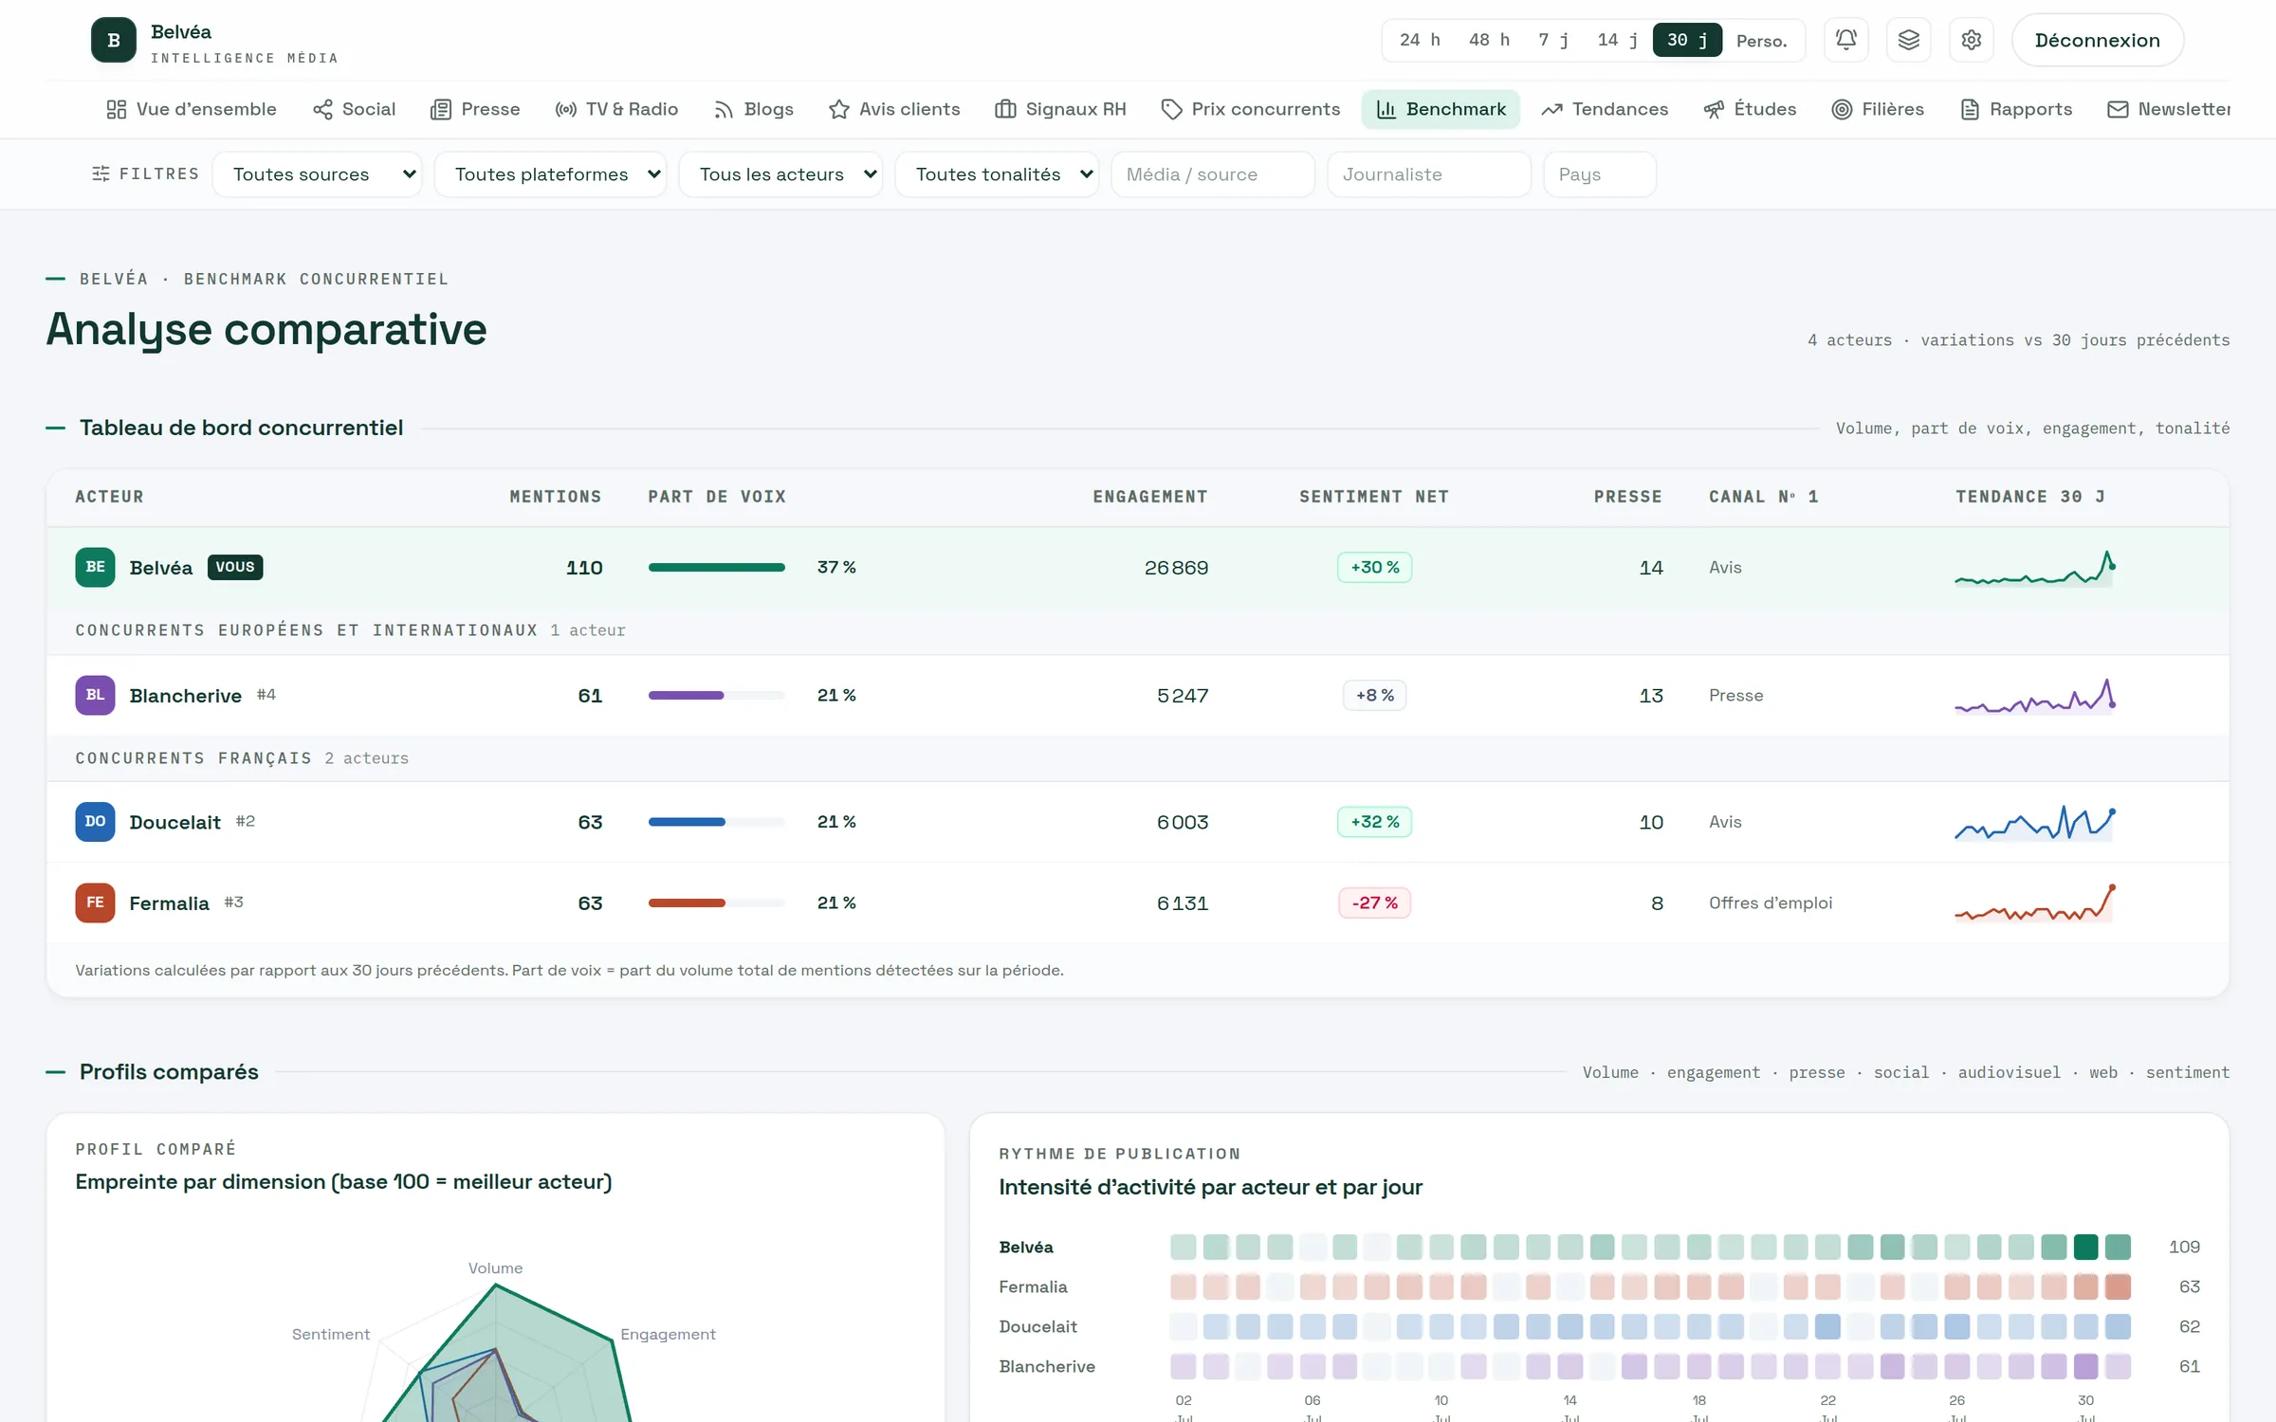Click the Avis clients star icon
2276x1422 pixels.
[x=838, y=109]
